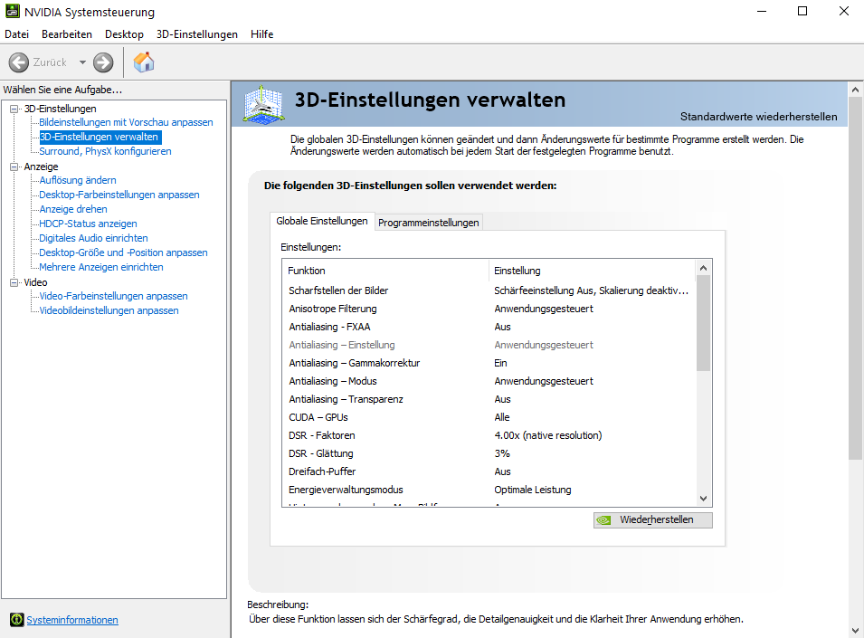Open Surround, PhysX konfigurieren
Screen dimensions: 864x638
(105, 151)
